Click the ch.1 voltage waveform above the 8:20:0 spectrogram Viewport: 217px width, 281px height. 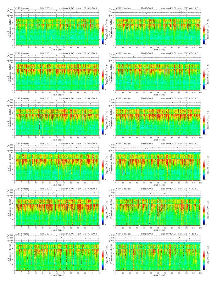(57, 103)
